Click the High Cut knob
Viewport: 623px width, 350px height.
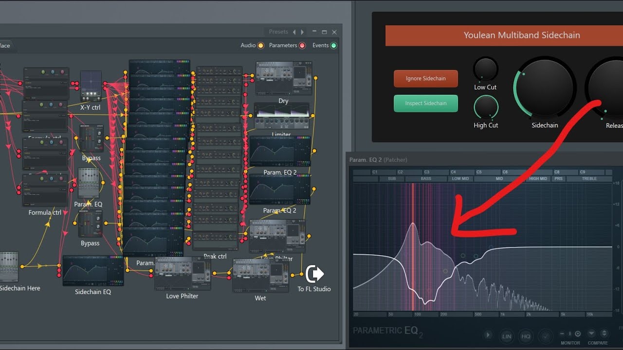point(486,107)
